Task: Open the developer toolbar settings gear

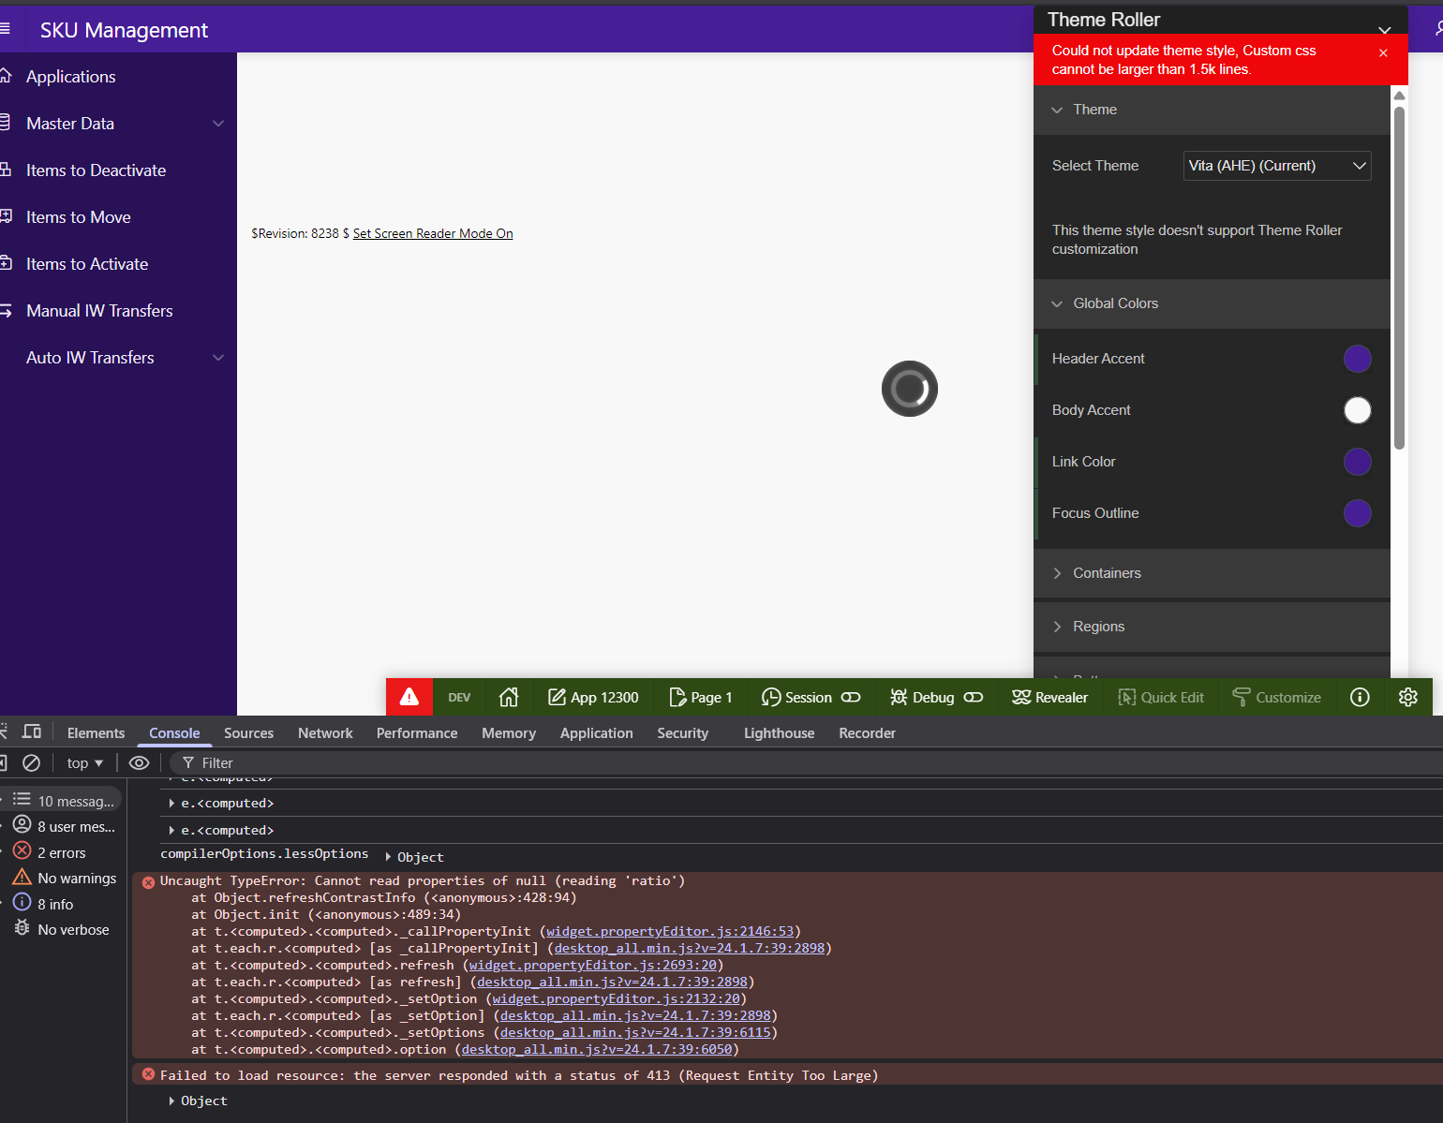Action: 1407,697
